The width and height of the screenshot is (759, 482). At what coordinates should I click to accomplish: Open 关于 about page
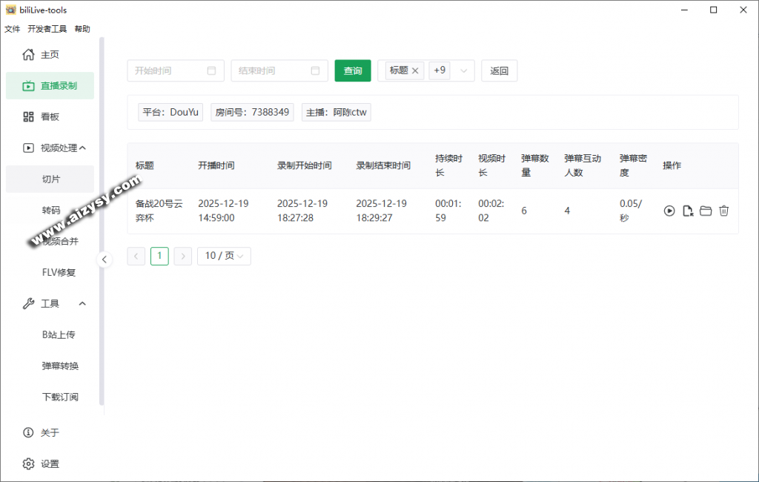(x=50, y=433)
